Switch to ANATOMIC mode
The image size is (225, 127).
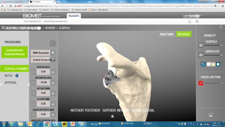pos(167,34)
